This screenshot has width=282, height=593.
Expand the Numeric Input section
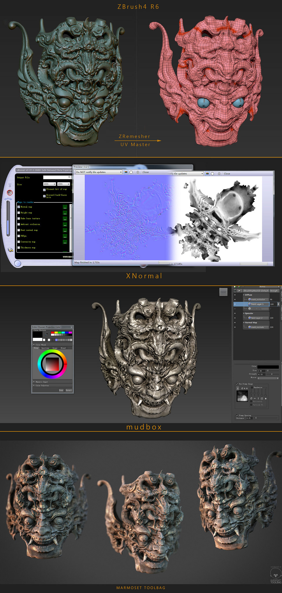34,382
